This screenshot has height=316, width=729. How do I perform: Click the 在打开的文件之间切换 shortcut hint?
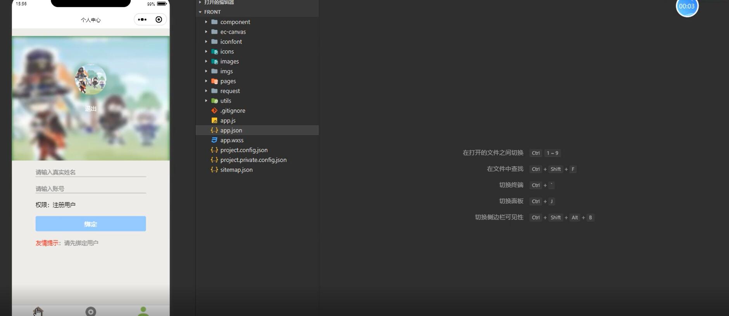point(493,153)
